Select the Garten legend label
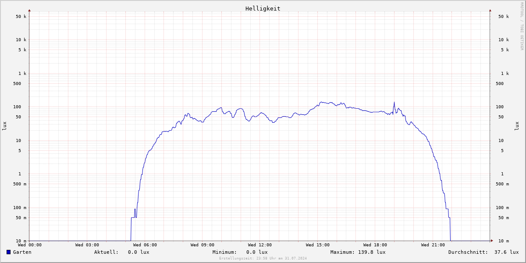The image size is (526, 263). click(x=22, y=252)
